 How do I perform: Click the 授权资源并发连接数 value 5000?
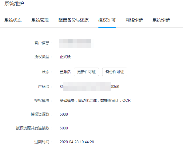64,128
